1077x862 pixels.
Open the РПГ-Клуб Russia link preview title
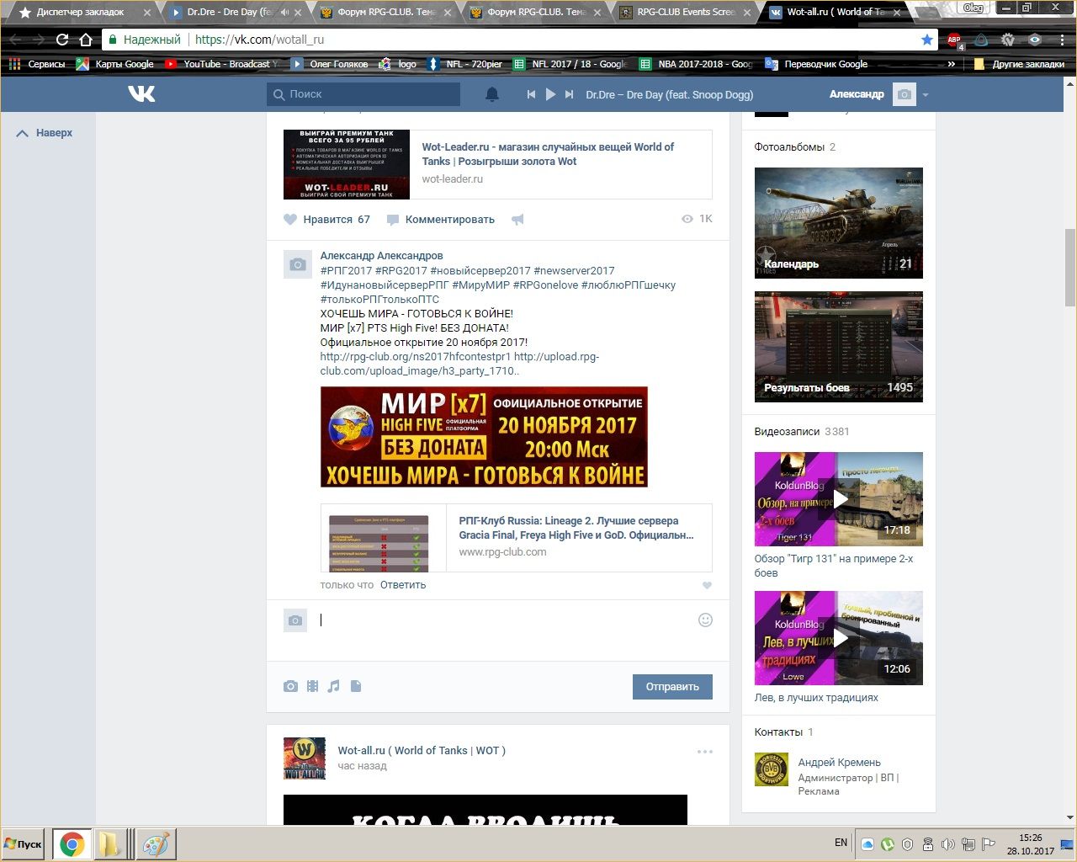576,528
